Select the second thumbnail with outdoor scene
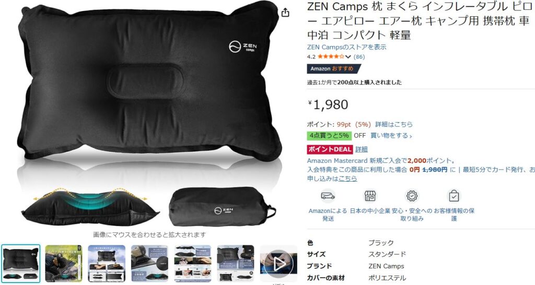Viewport: 535px width, 285px height. [x=64, y=263]
